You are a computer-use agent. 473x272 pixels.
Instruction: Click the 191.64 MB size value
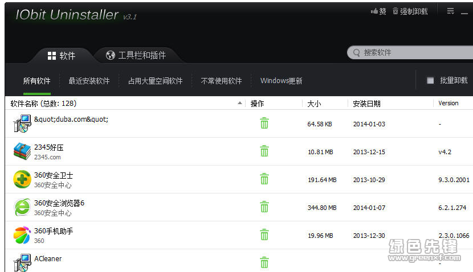point(322,180)
